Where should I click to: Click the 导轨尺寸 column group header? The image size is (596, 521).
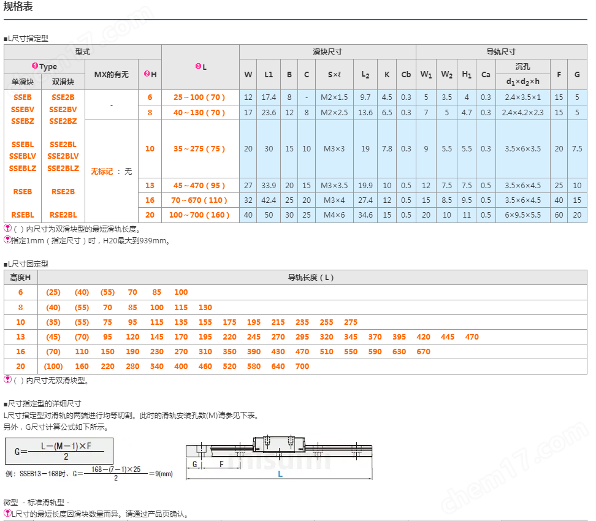pyautogui.click(x=502, y=51)
